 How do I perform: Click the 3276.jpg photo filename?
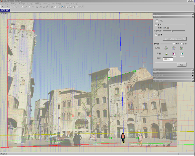pyautogui.click(x=166, y=28)
